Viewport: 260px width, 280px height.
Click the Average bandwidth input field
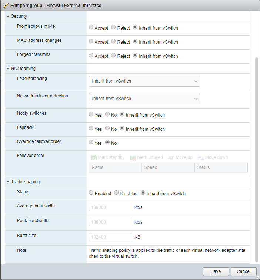click(111, 207)
